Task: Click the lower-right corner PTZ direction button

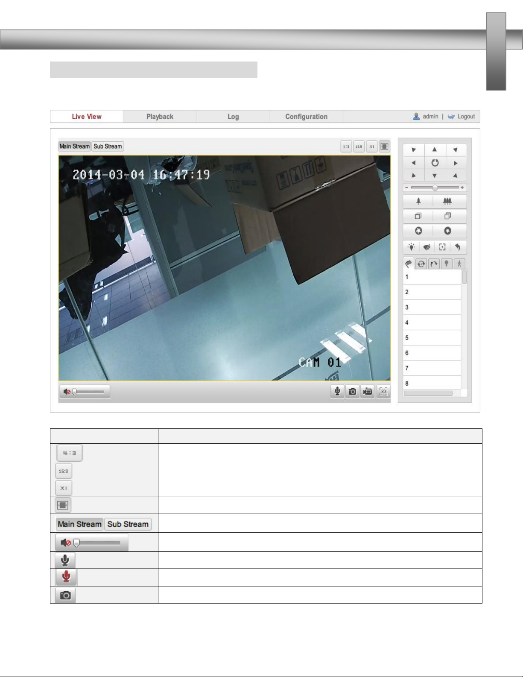Action: (x=456, y=176)
